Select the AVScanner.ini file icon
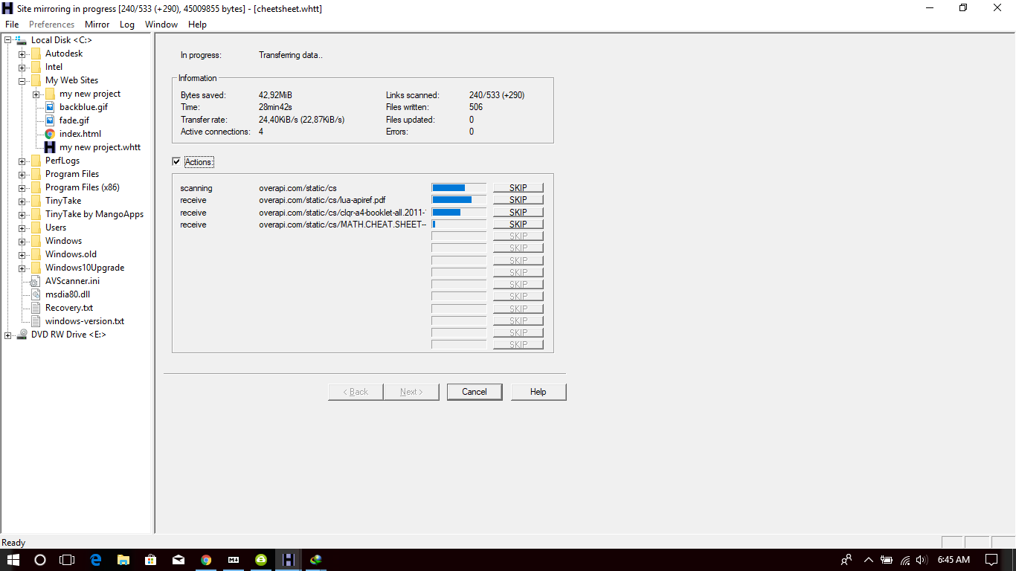The image size is (1016, 571). click(34, 280)
